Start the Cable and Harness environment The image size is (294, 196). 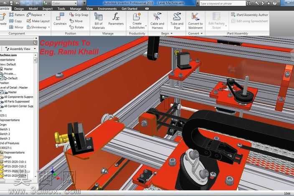click(157, 20)
